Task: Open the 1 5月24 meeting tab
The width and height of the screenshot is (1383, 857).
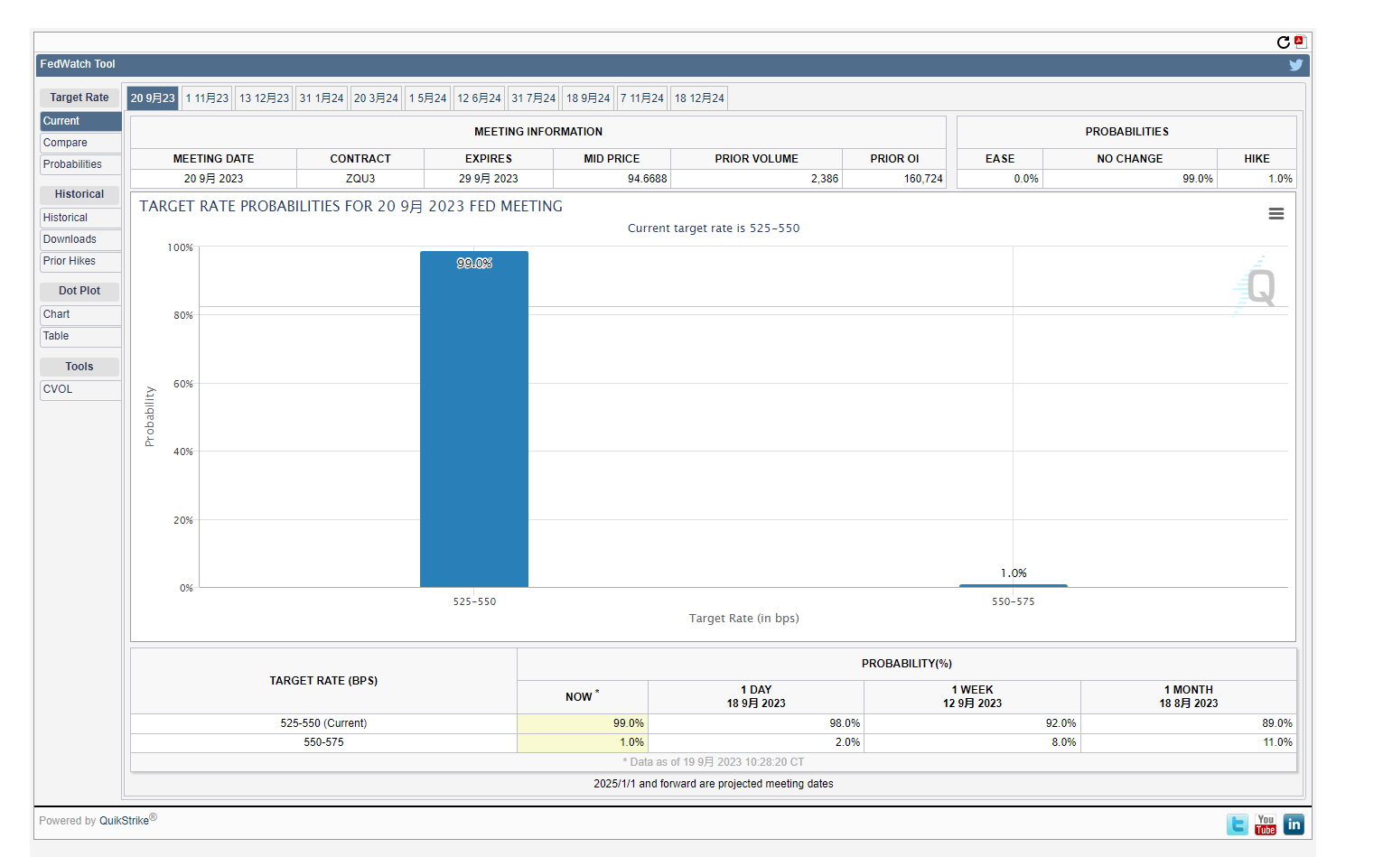Action: (x=427, y=98)
